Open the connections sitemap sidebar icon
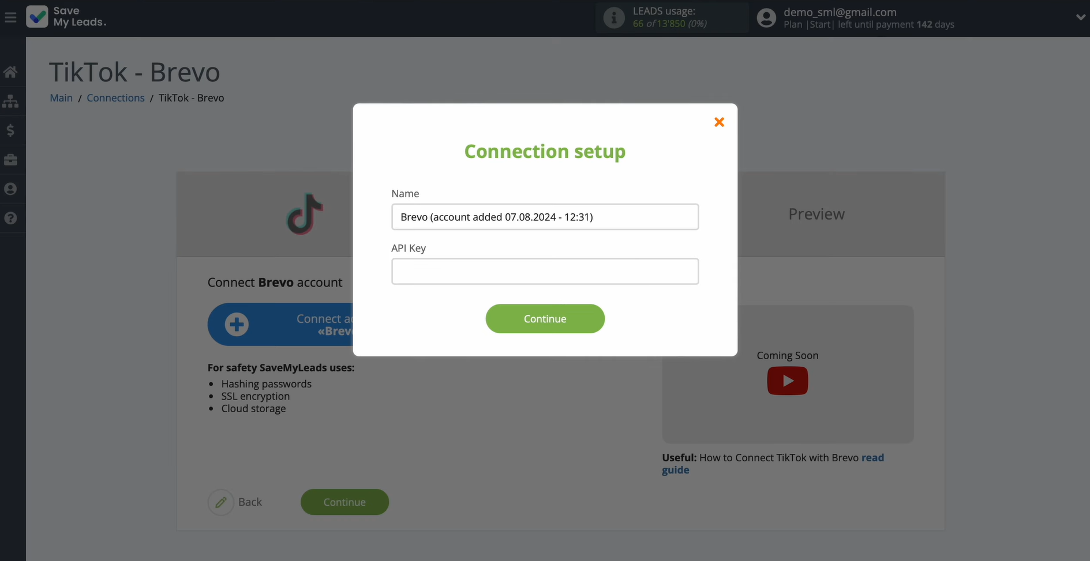This screenshot has width=1090, height=561. click(10, 101)
